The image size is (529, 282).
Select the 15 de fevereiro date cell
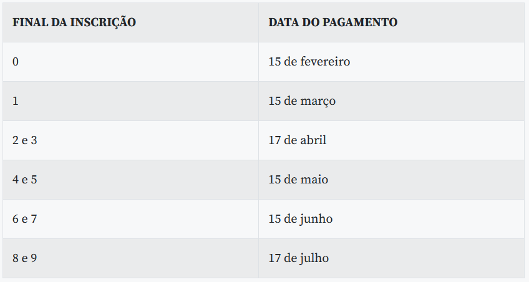pyautogui.click(x=391, y=62)
